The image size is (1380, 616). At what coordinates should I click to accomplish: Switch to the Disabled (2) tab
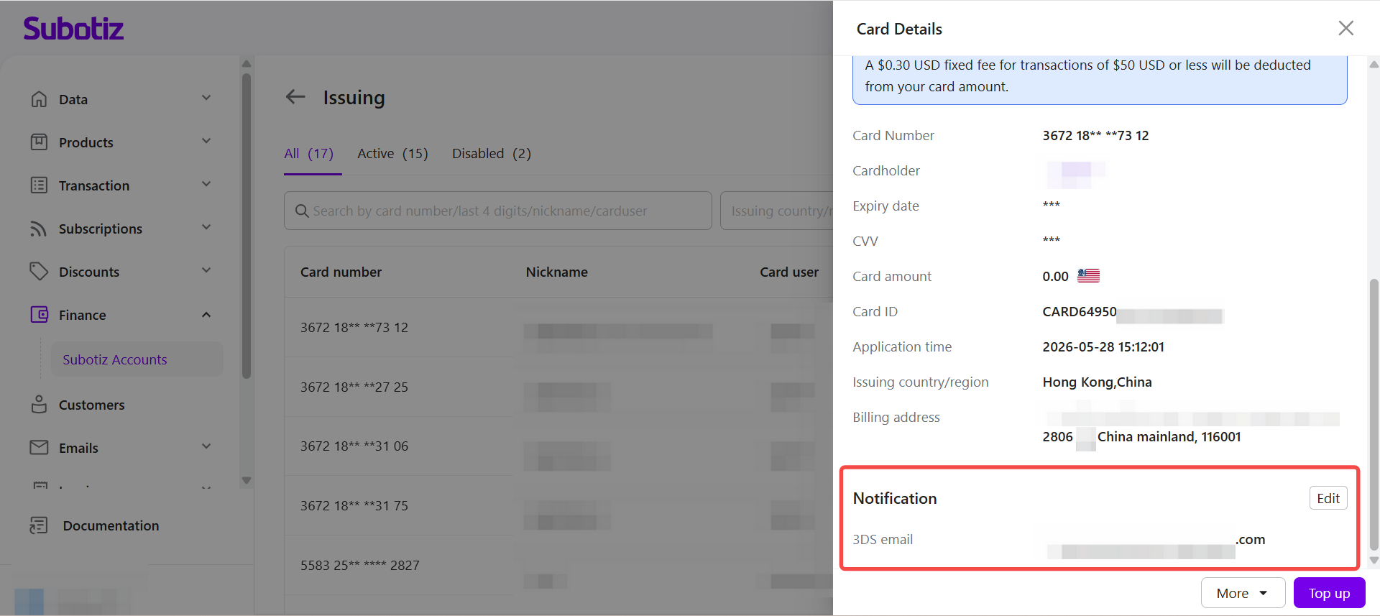pos(492,154)
